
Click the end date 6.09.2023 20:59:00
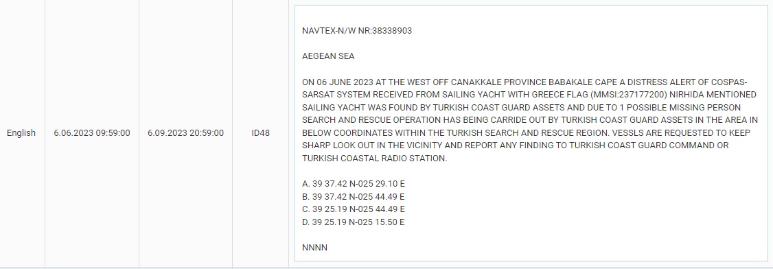185,133
